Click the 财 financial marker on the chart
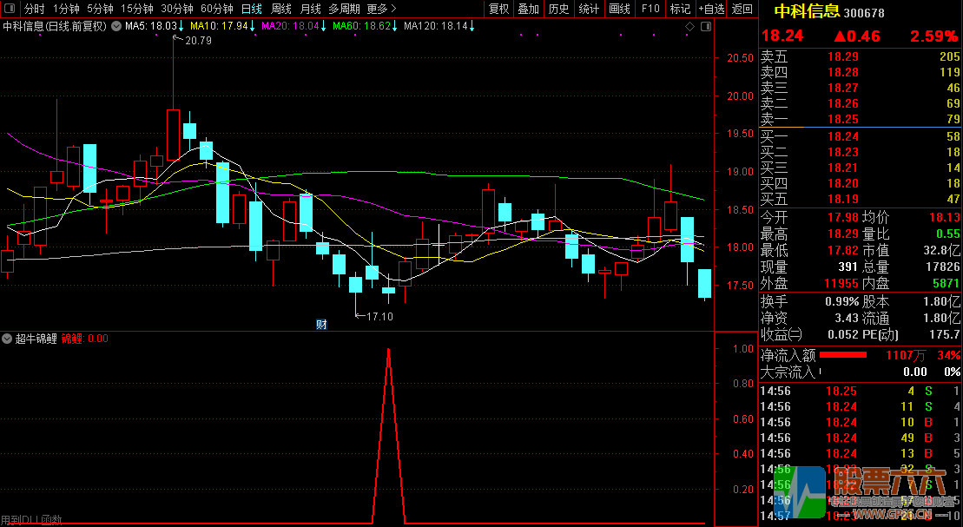The width and height of the screenshot is (963, 527). [x=321, y=325]
